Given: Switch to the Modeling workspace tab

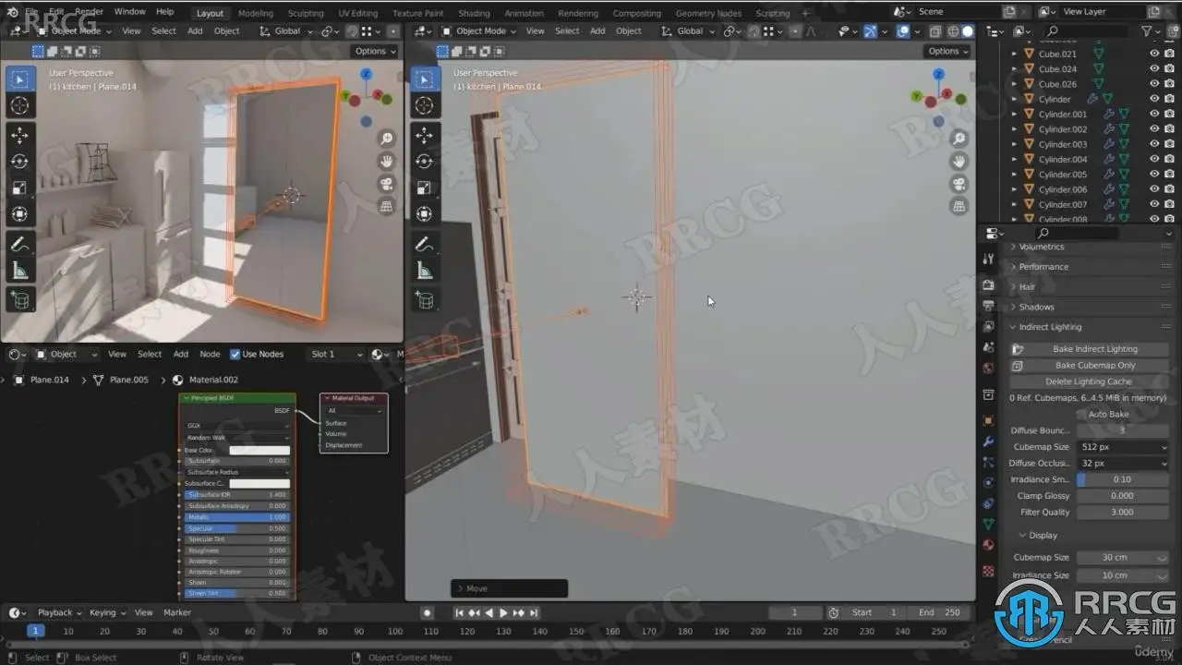Looking at the screenshot, I should pyautogui.click(x=256, y=13).
